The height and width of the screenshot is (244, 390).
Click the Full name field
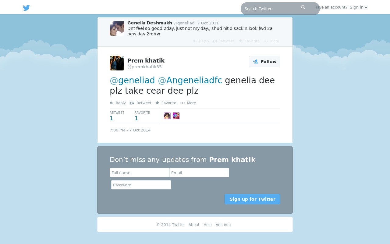(x=140, y=173)
